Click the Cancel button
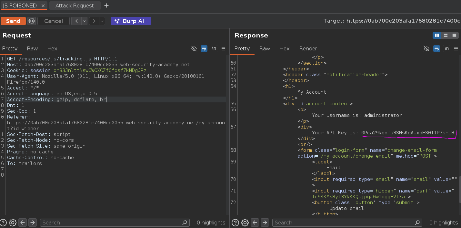The width and height of the screenshot is (461, 228). tap(54, 21)
